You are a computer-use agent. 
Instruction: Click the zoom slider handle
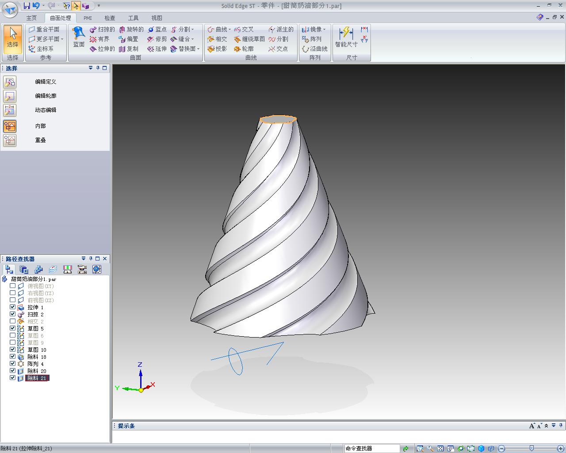pyautogui.click(x=532, y=449)
